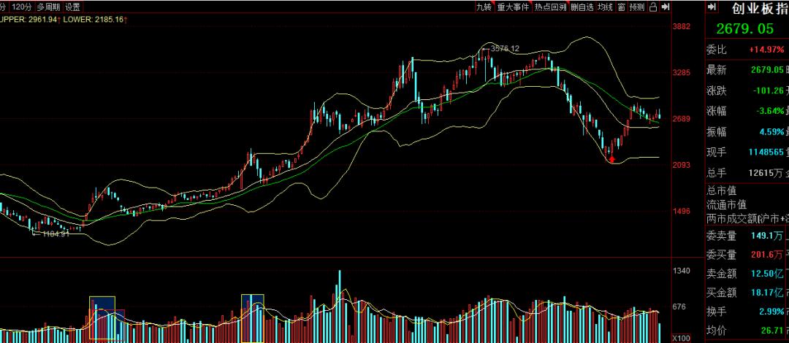Image resolution: width=789 pixels, height=343 pixels.
Task: Toggle the 均线 moving average lines
Action: pyautogui.click(x=606, y=7)
